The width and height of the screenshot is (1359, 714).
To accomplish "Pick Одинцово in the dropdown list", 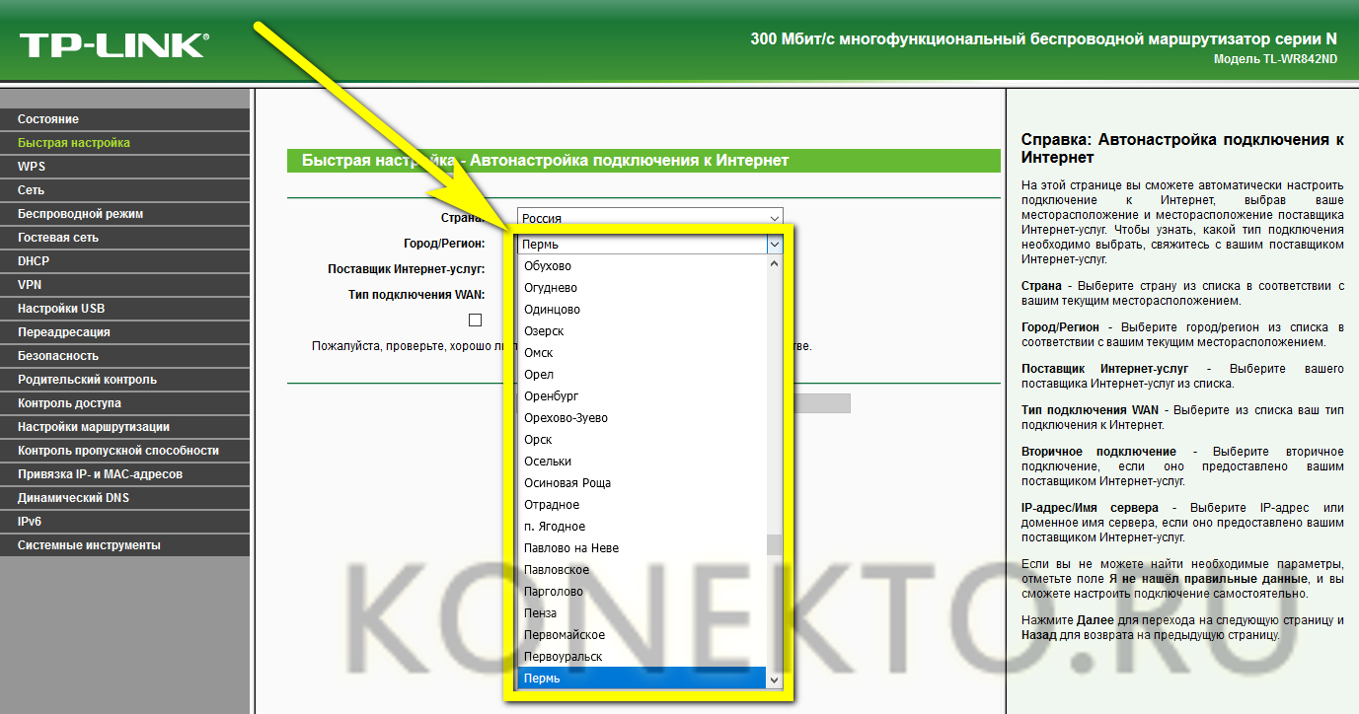I will click(x=642, y=310).
